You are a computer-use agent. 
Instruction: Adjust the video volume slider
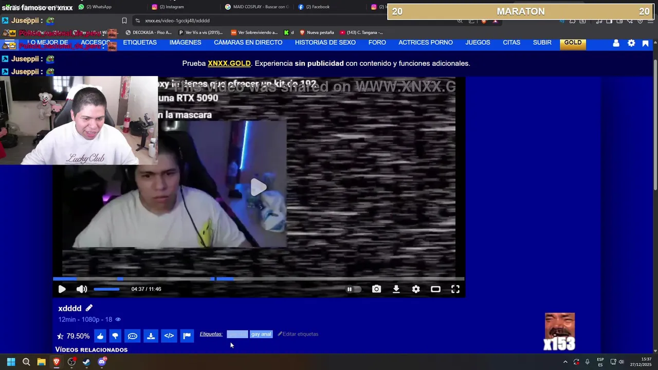point(106,289)
